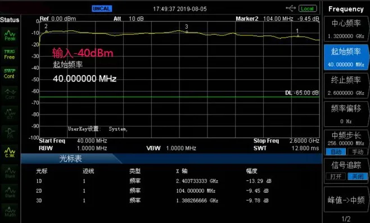Click the Math trace status icon

10,212
